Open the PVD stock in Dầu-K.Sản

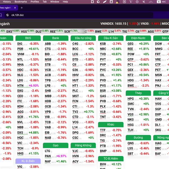111,80
